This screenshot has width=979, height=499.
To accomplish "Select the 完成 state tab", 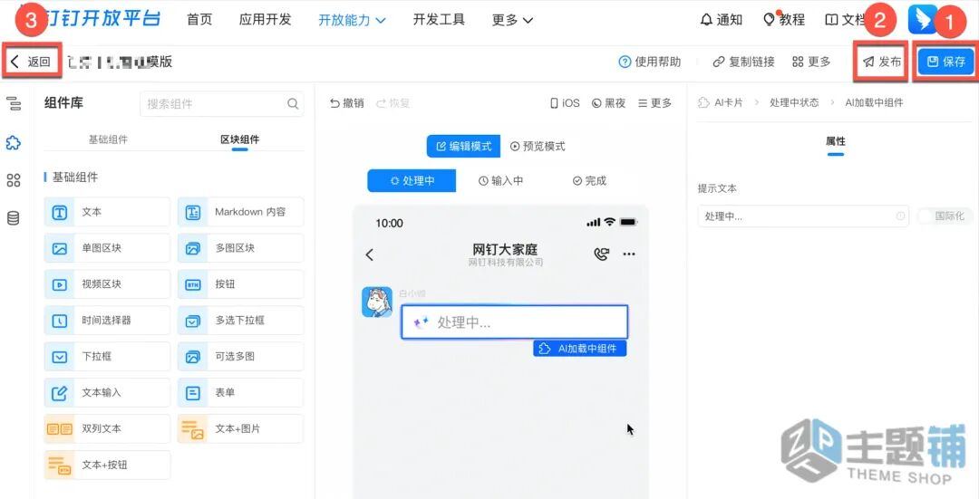I will (589, 181).
